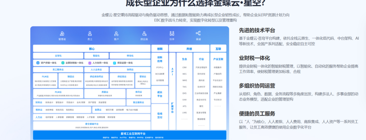Click the 业票财税档一体化 icon
The width and height of the screenshot is (366, 140).
[x=63, y=63]
